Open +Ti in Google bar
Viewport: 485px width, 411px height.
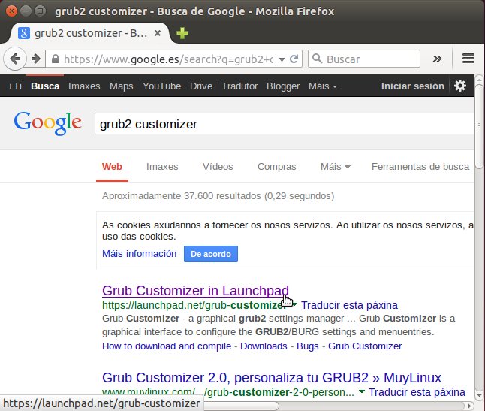[14, 86]
